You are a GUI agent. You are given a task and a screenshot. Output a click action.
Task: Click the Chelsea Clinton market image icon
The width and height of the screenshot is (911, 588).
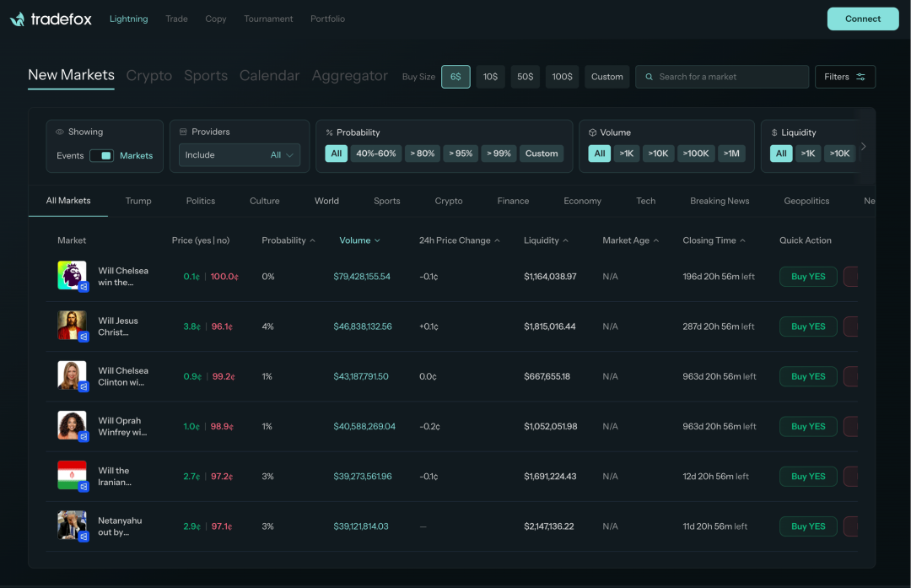(x=72, y=375)
